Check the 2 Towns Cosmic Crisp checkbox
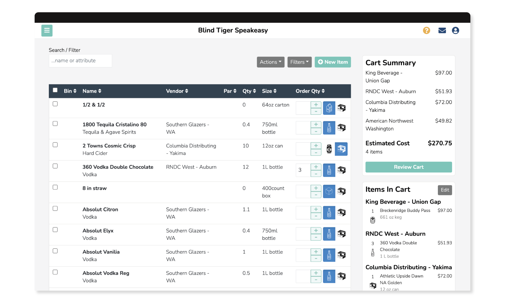Viewport: 505px width, 303px height. point(55,145)
